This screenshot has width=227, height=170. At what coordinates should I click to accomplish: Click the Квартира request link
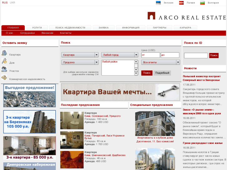pos(15,55)
